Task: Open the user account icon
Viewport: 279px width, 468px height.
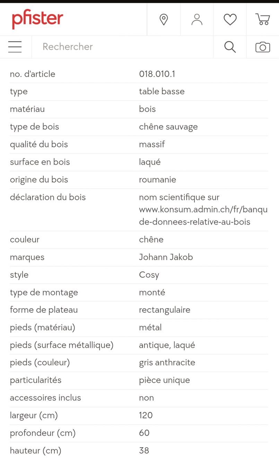Action: click(x=197, y=20)
